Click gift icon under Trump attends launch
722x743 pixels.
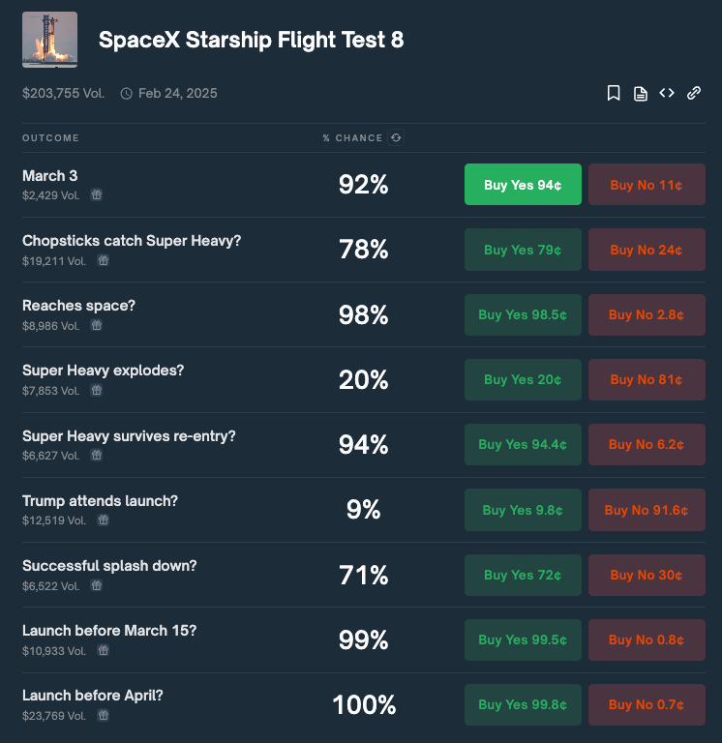[104, 520]
